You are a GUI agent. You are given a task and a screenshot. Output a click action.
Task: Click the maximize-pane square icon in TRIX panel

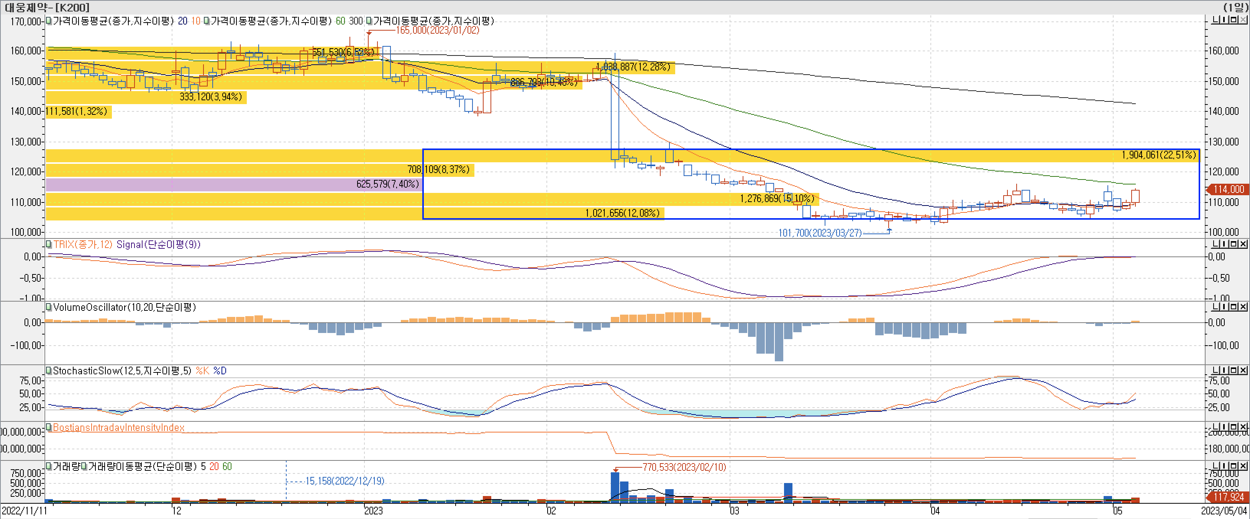pos(1234,244)
